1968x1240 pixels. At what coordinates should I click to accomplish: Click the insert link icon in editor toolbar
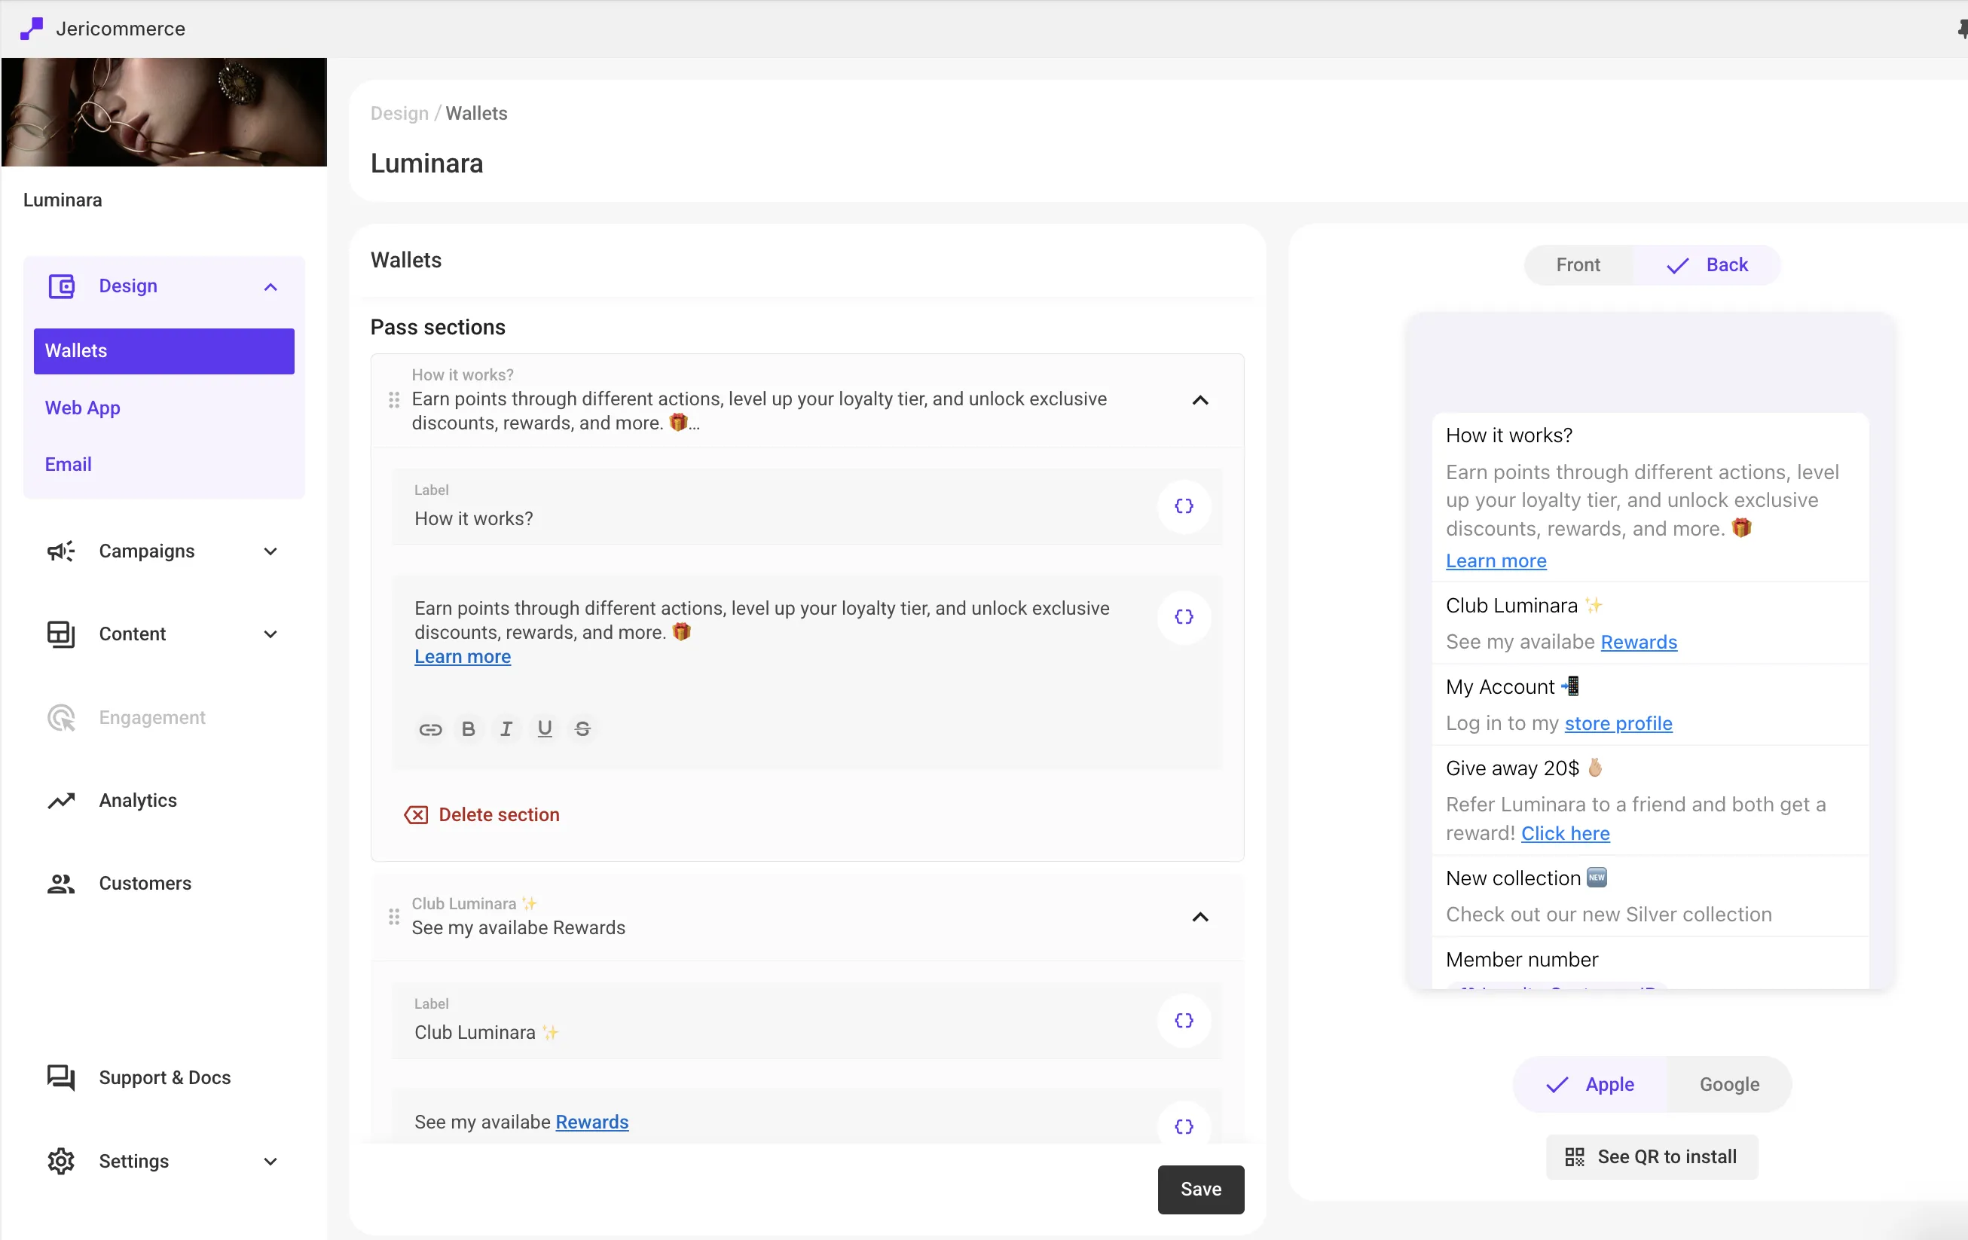pos(430,729)
